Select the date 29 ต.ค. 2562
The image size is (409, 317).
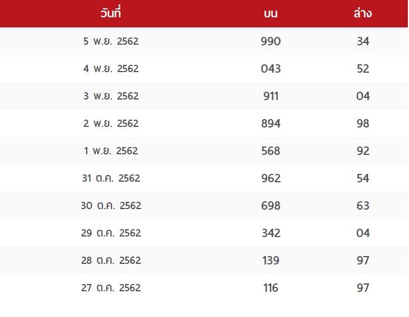pos(111,233)
